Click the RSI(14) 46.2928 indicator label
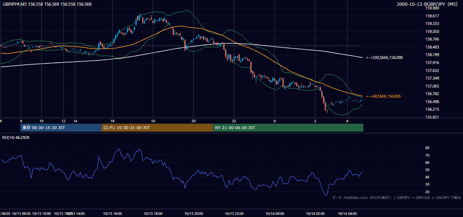The image size is (463, 217). click(x=16, y=138)
